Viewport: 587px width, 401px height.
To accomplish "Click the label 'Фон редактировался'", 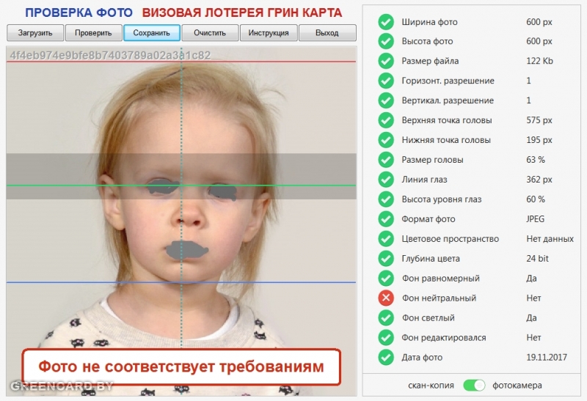I will [444, 338].
